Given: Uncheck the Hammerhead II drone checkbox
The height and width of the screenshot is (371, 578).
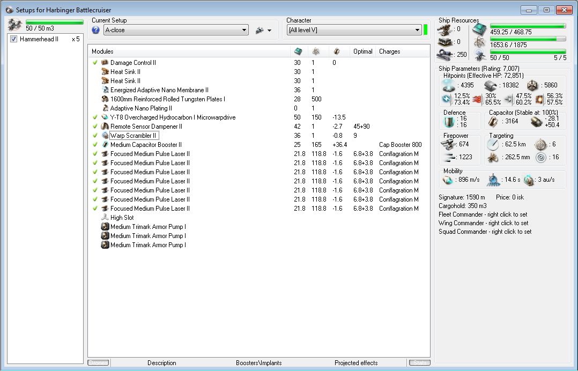Looking at the screenshot, I should (x=13, y=39).
